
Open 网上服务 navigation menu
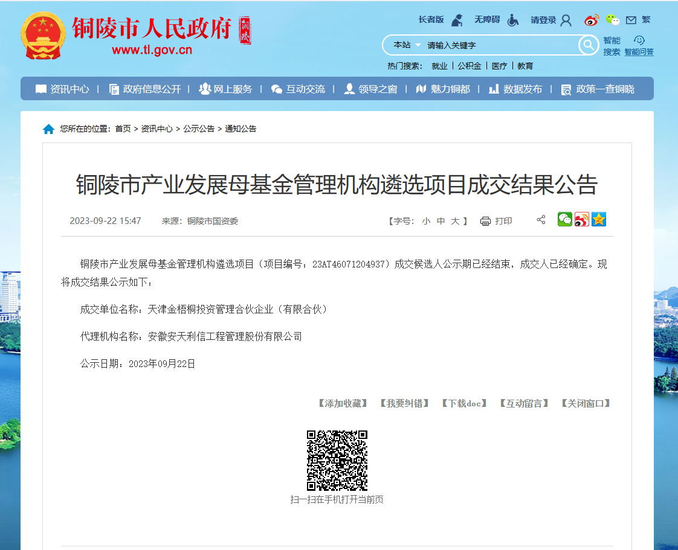[x=225, y=89]
